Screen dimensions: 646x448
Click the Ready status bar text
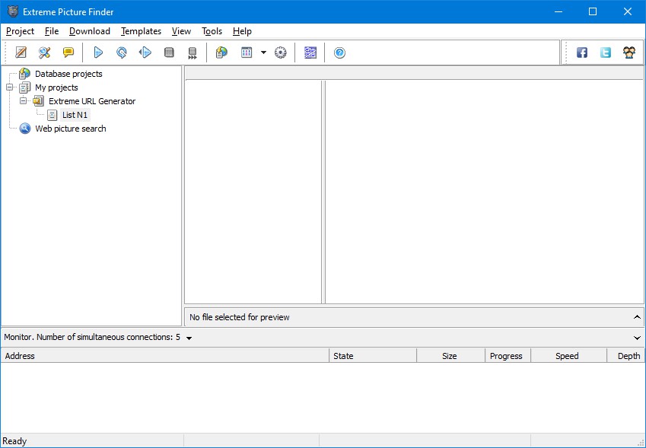point(14,441)
